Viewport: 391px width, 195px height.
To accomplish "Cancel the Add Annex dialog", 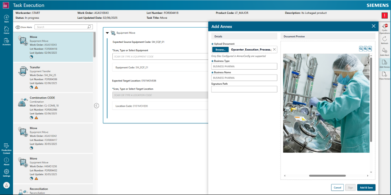I will click(x=337, y=187).
